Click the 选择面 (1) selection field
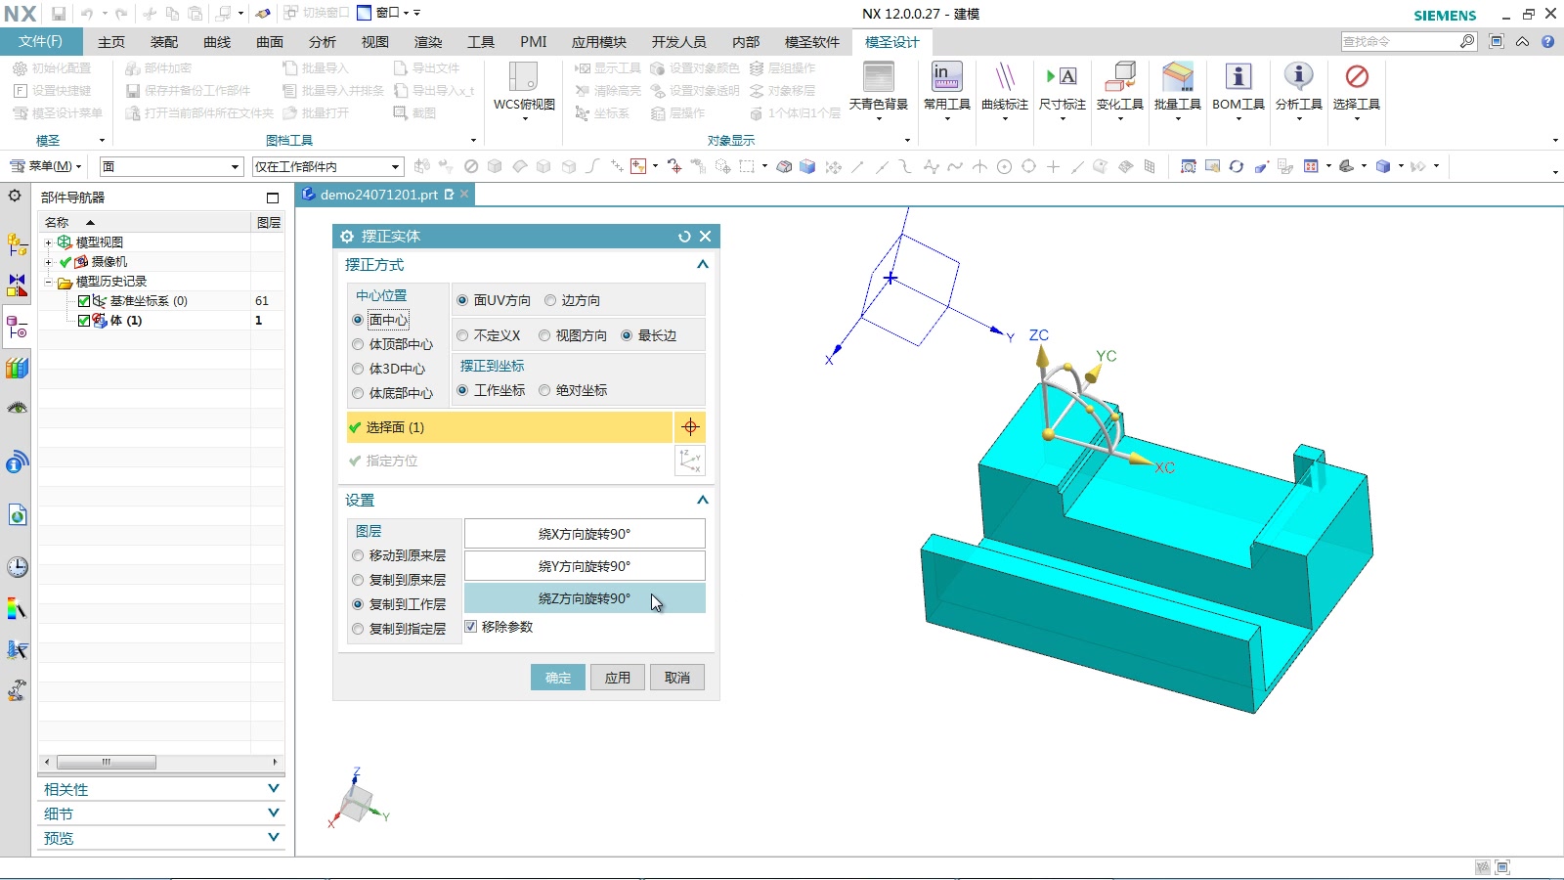This screenshot has height=880, width=1564. point(508,427)
